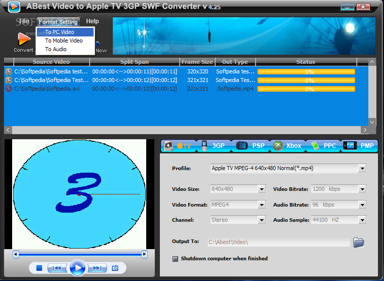Click the Format Setting menu
The image size is (384, 281).
(x=58, y=22)
